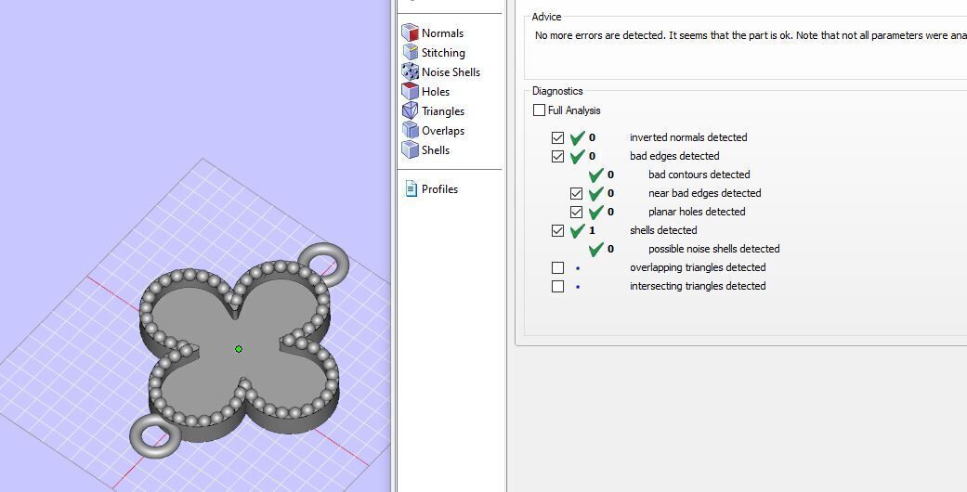The image size is (967, 492).
Task: Select the Normals fix icon
Action: coord(410,32)
